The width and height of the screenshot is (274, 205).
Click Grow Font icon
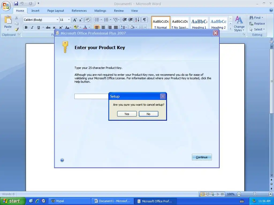point(75,20)
